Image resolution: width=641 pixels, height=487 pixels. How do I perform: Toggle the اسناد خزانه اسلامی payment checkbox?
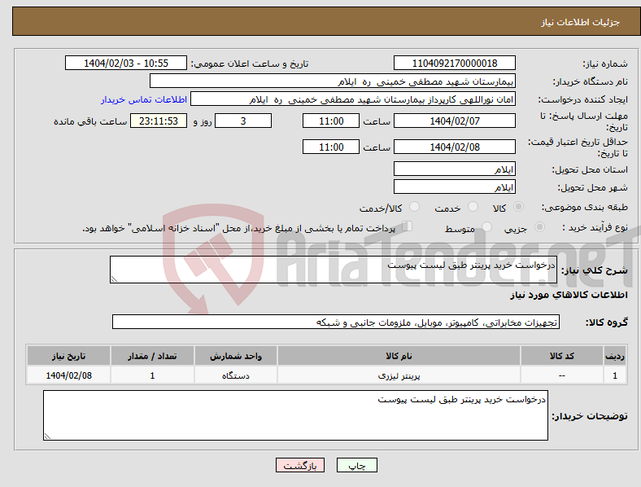click(x=408, y=226)
